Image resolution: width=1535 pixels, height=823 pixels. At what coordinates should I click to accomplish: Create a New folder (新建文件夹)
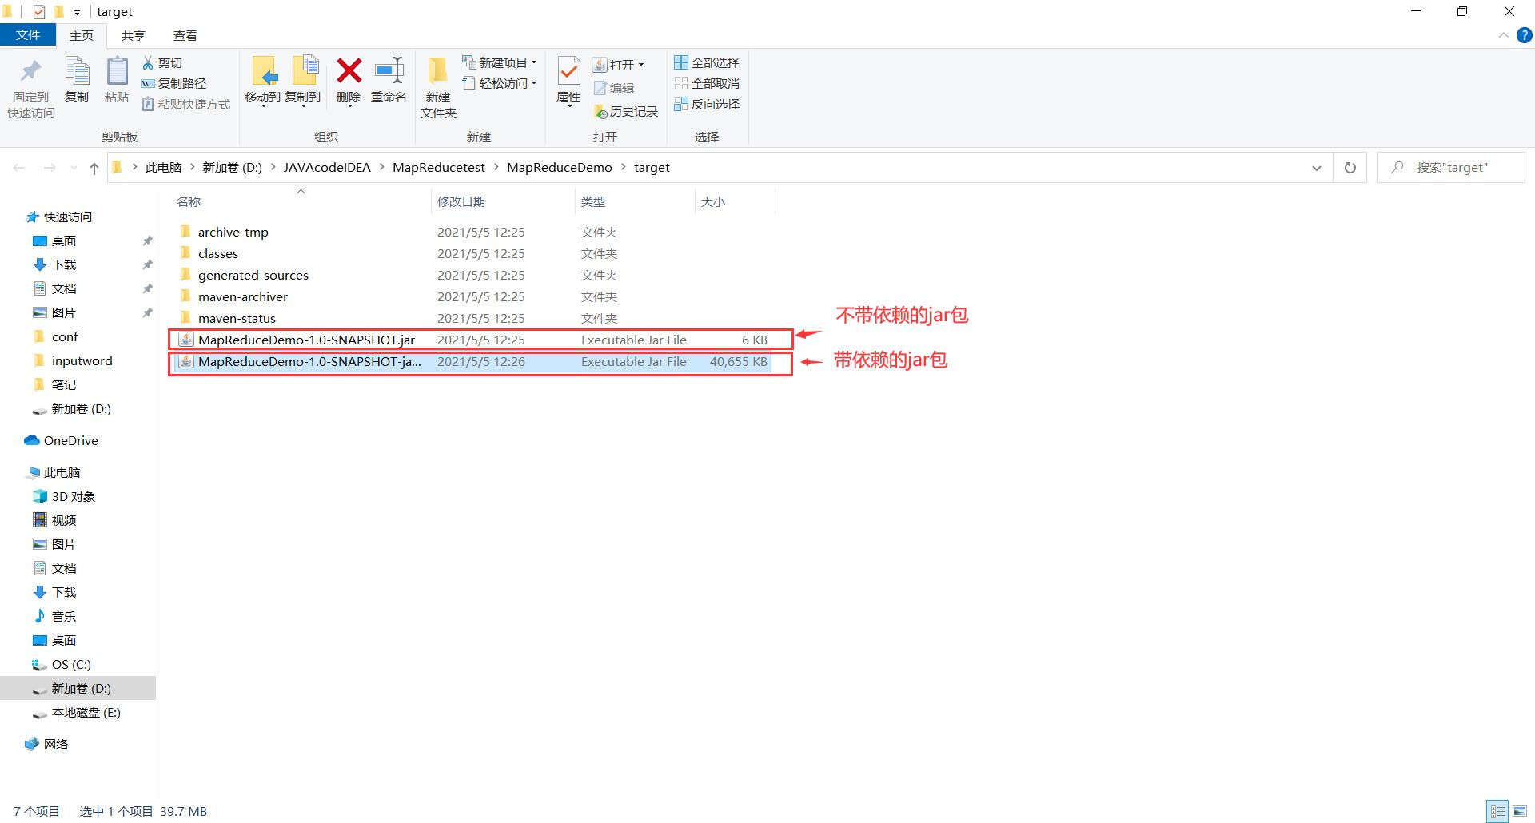(438, 88)
